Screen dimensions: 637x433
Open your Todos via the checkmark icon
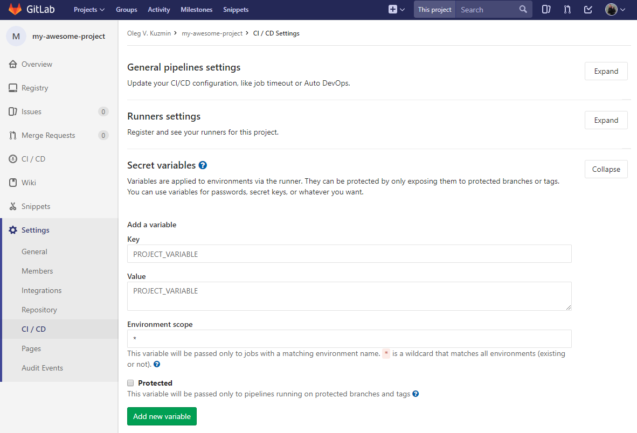pos(587,9)
